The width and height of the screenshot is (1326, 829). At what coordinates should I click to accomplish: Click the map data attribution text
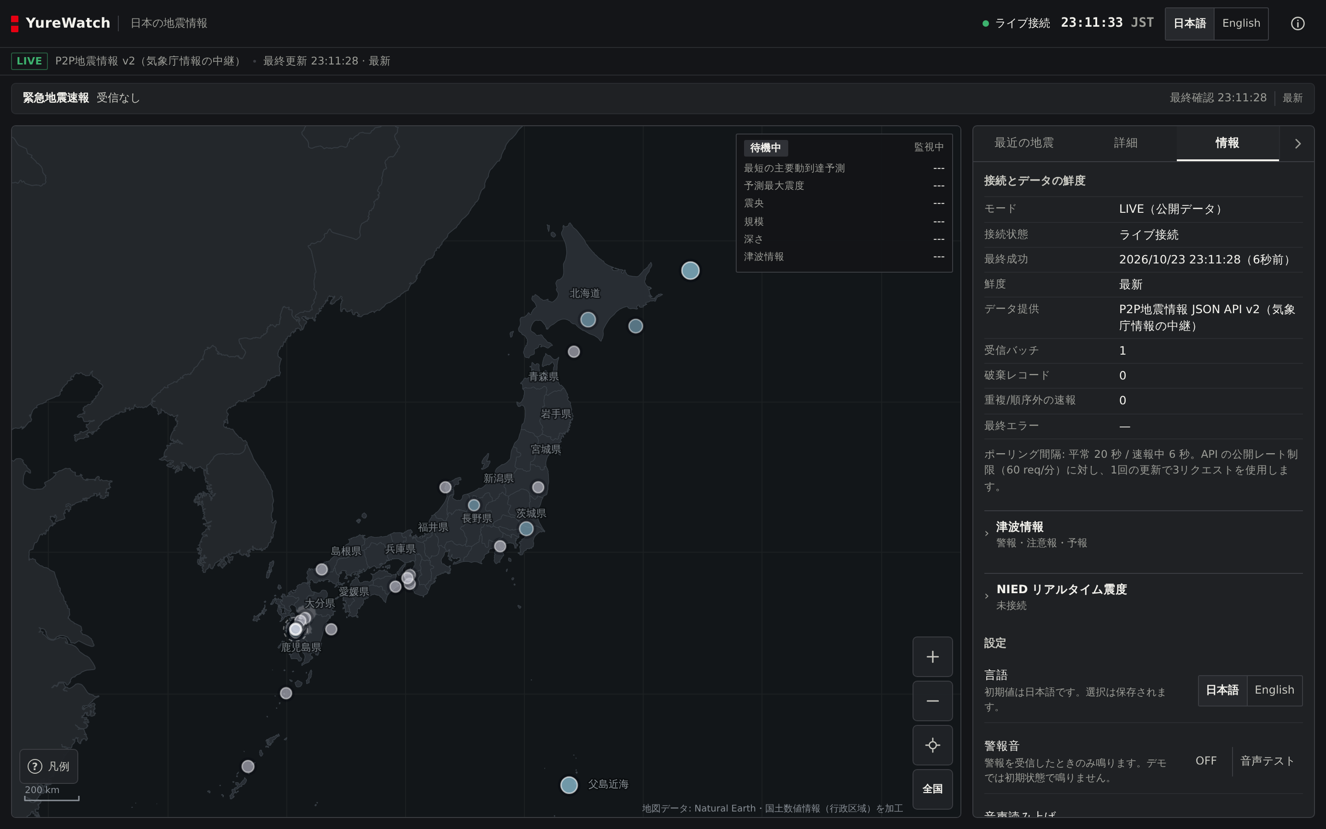pos(772,808)
